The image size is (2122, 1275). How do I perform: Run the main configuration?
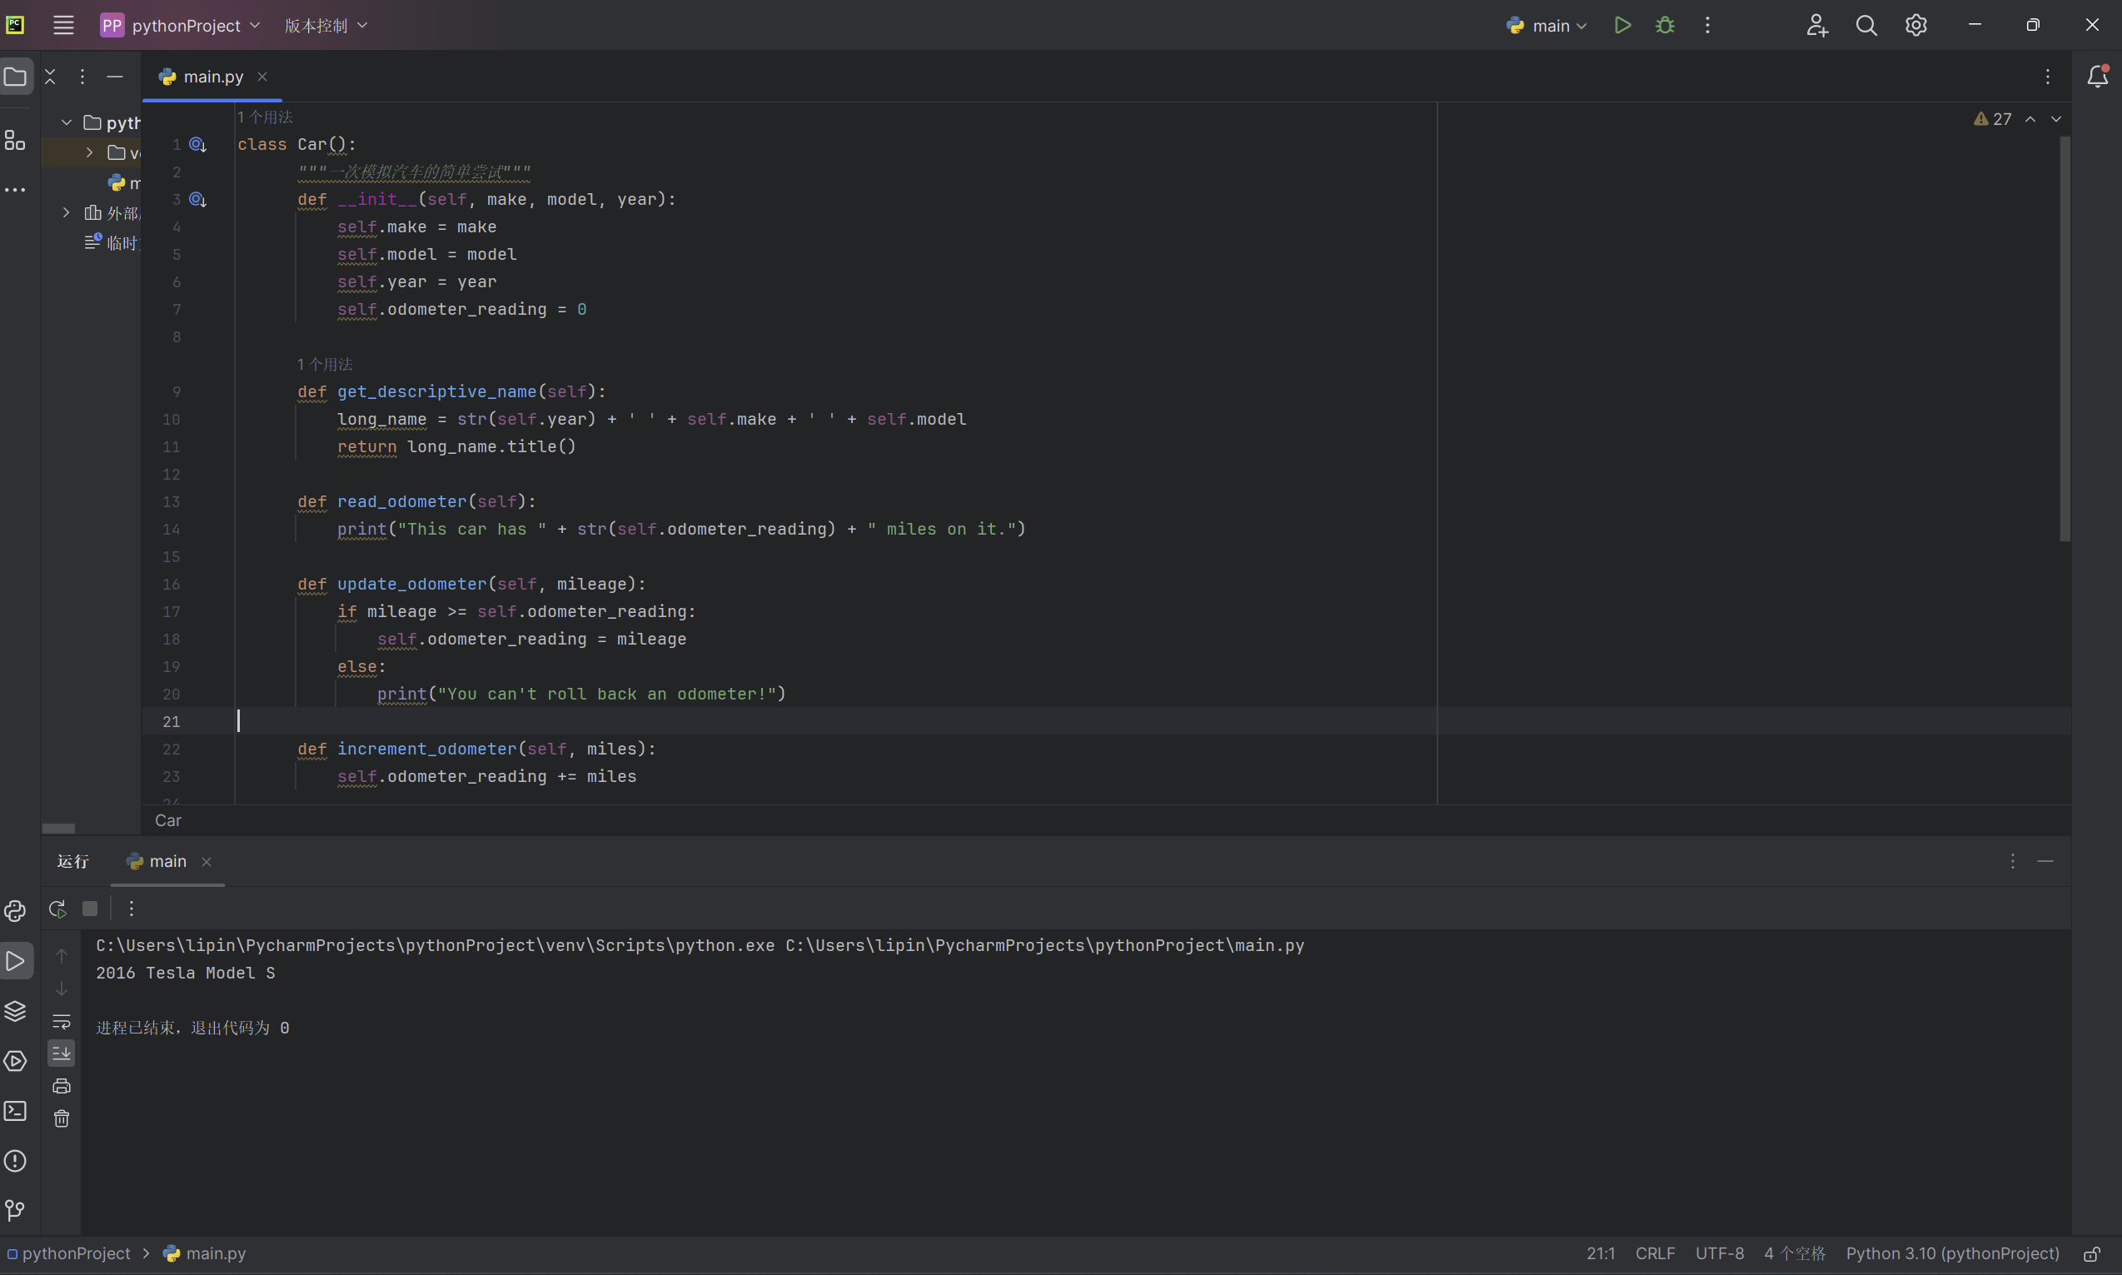[x=1623, y=25]
